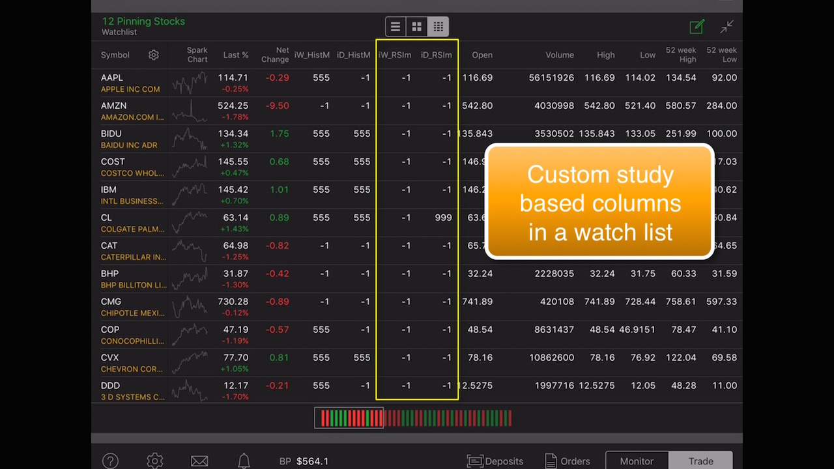Open CMG spark chart thumbnail

tap(190, 307)
